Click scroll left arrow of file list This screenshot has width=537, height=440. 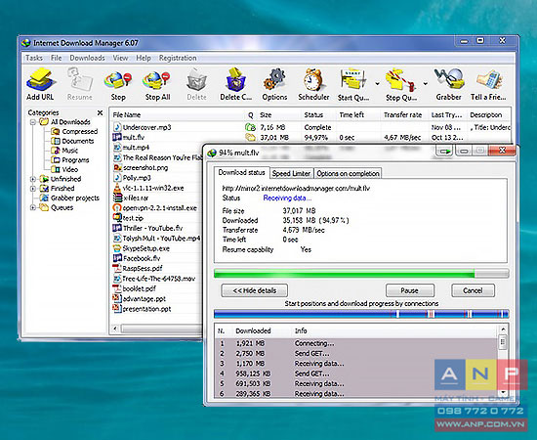(x=115, y=329)
